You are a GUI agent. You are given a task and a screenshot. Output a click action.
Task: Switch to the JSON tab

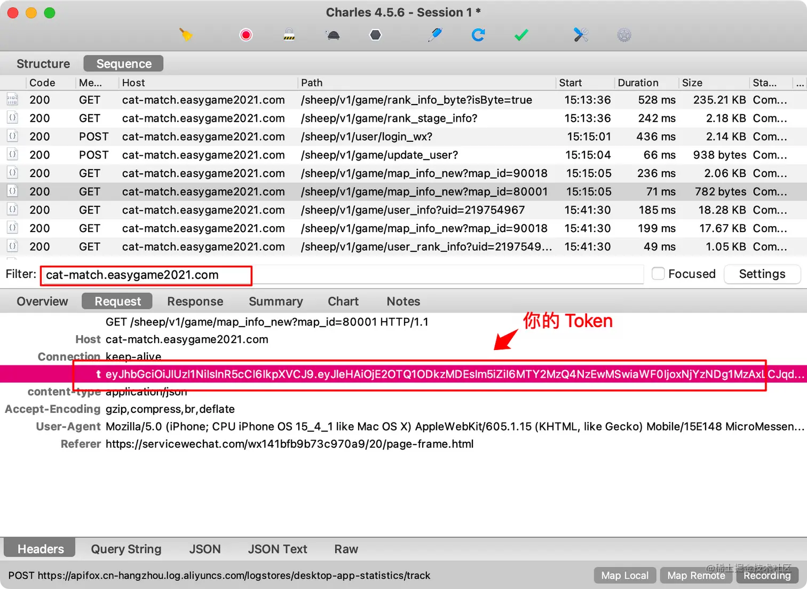pos(205,549)
